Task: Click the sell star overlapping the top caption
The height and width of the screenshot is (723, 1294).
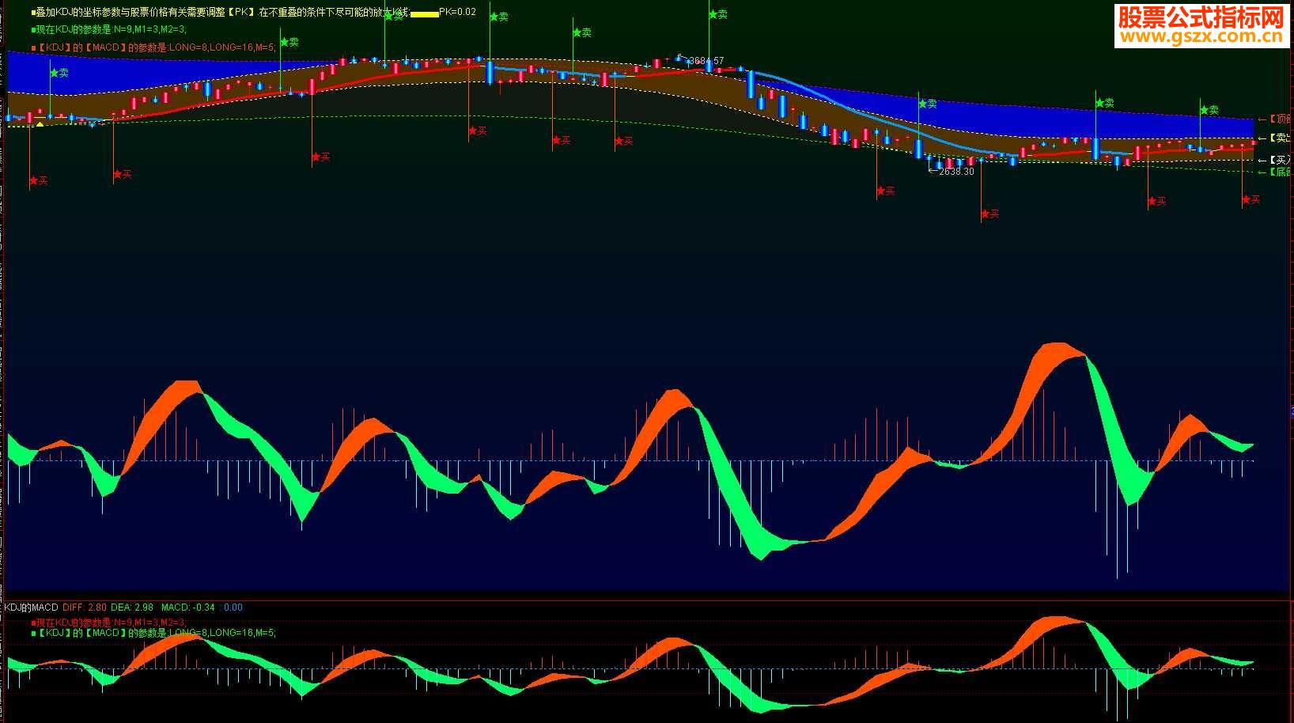Action: [x=393, y=15]
